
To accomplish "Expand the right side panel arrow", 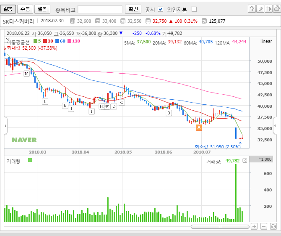I will (275, 126).
